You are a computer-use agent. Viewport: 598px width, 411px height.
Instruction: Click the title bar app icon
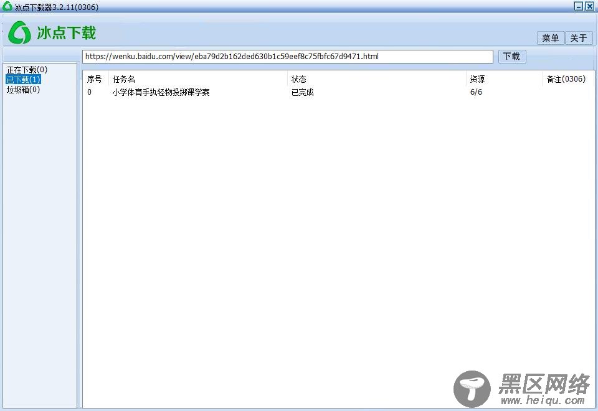7,6
